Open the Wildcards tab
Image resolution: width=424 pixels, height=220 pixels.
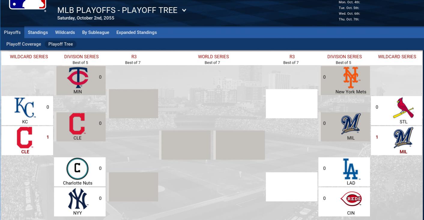(65, 32)
